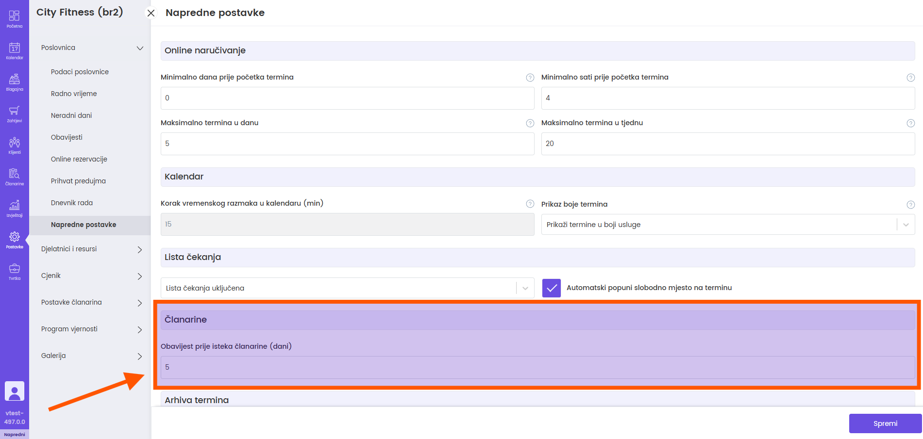923x439 pixels.
Task: Go to Blagajna cash register icon
Action: pyautogui.click(x=15, y=82)
